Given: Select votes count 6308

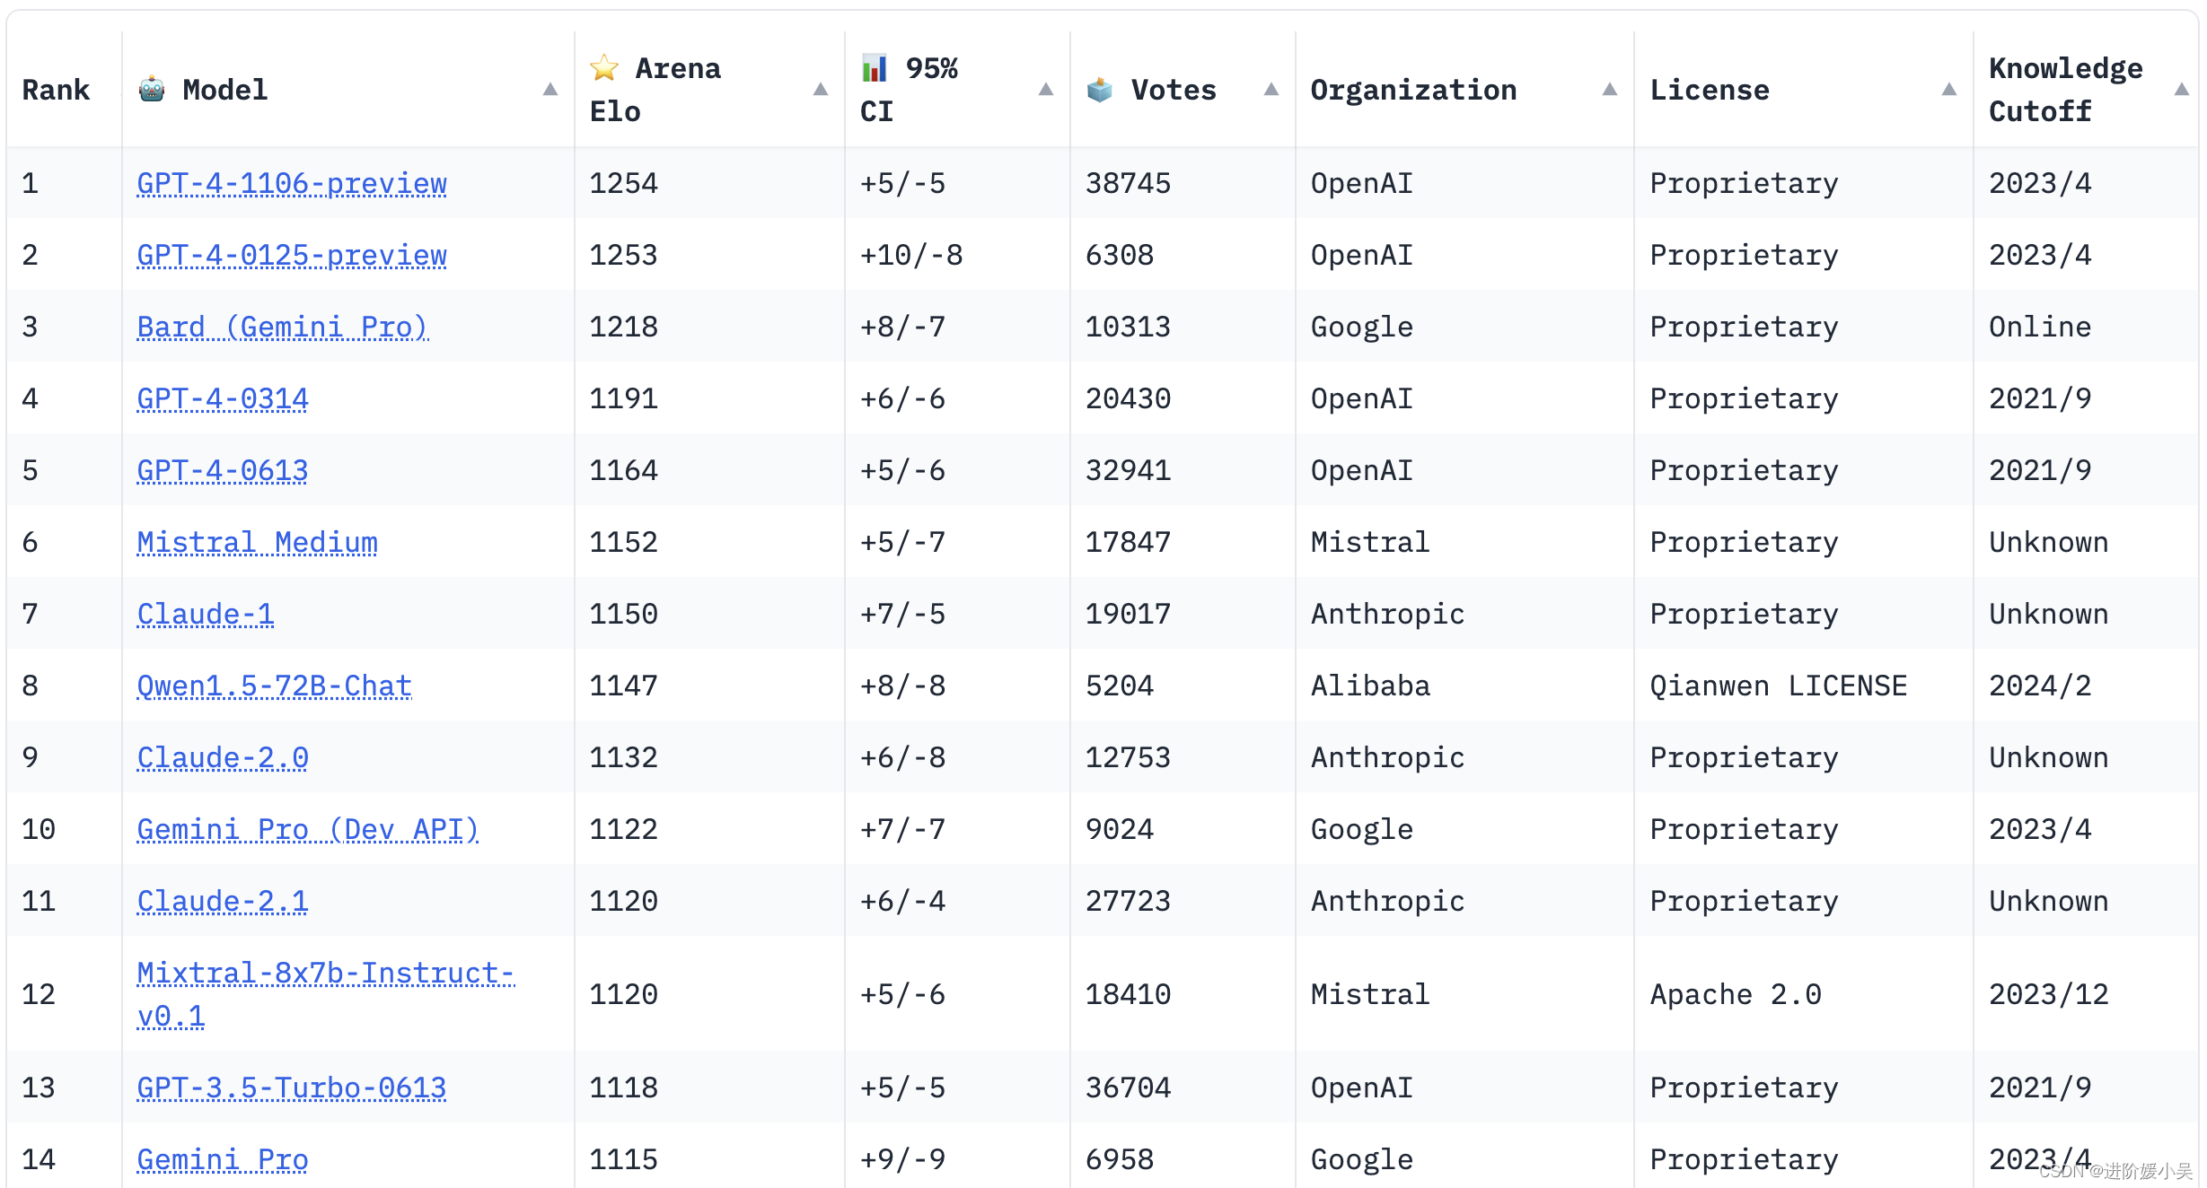Looking at the screenshot, I should tap(1120, 255).
